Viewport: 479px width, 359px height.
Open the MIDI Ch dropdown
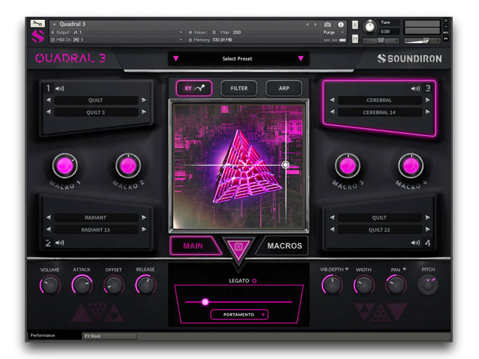point(181,39)
